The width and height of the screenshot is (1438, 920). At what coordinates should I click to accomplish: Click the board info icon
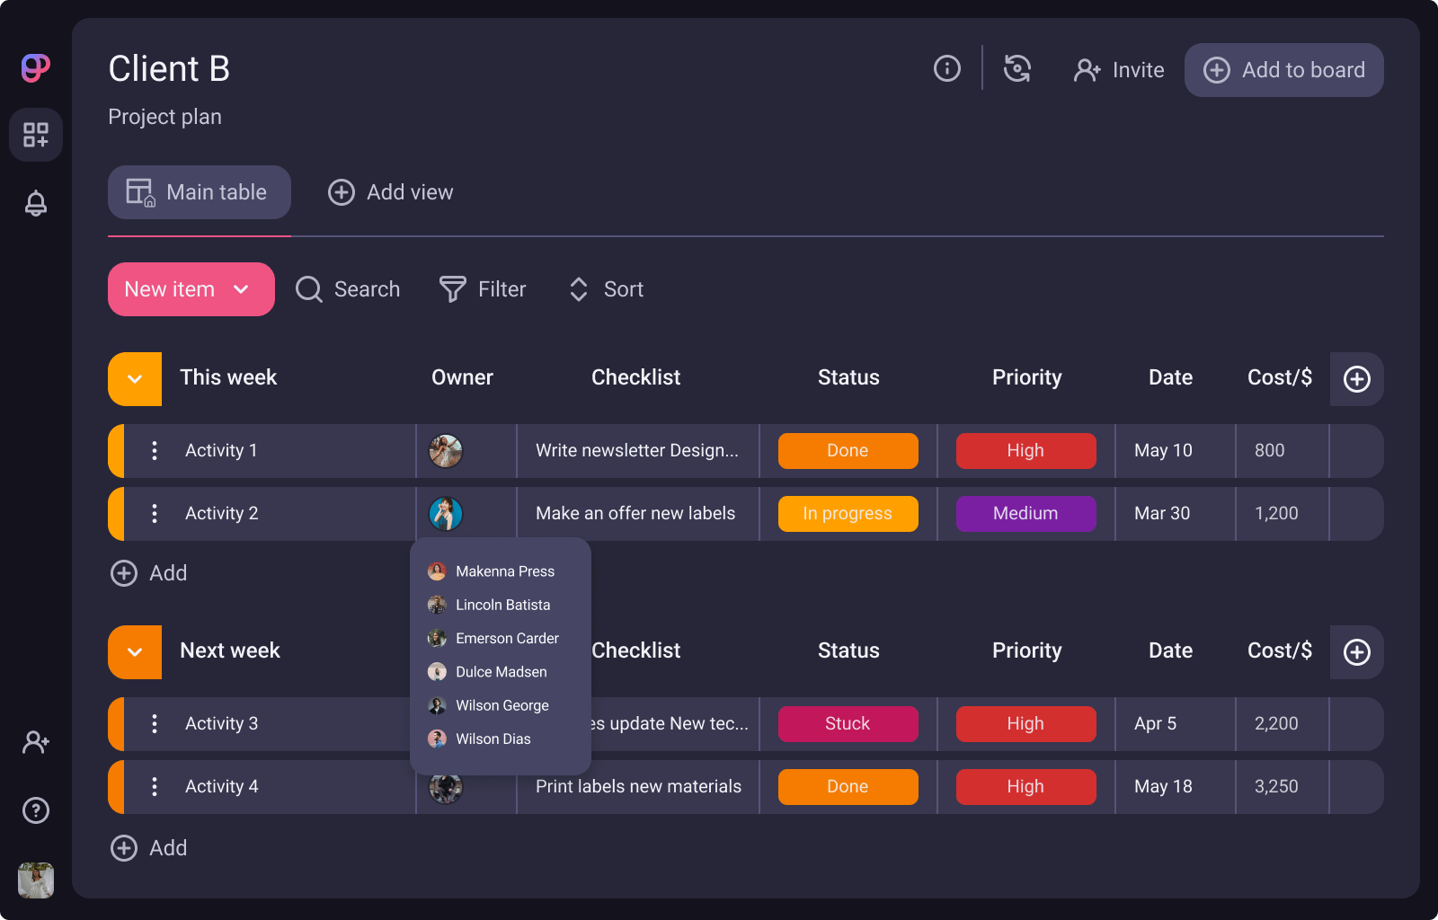[x=946, y=68]
